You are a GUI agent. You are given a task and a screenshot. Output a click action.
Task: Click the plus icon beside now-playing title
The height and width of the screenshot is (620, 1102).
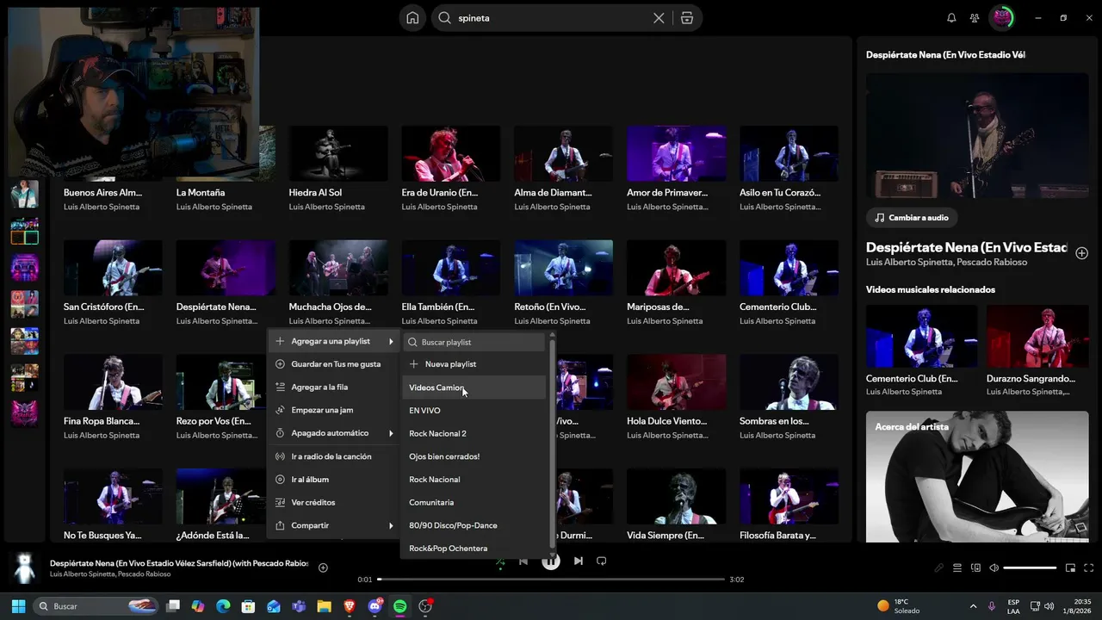(323, 567)
